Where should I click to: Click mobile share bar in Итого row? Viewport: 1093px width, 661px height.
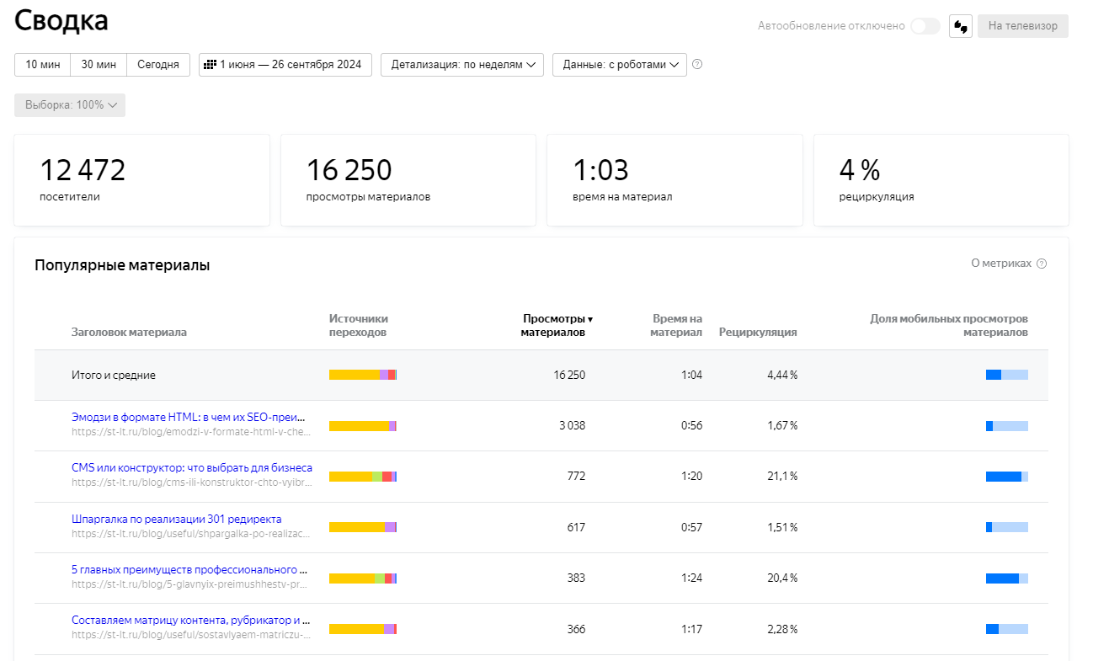[x=1007, y=375]
